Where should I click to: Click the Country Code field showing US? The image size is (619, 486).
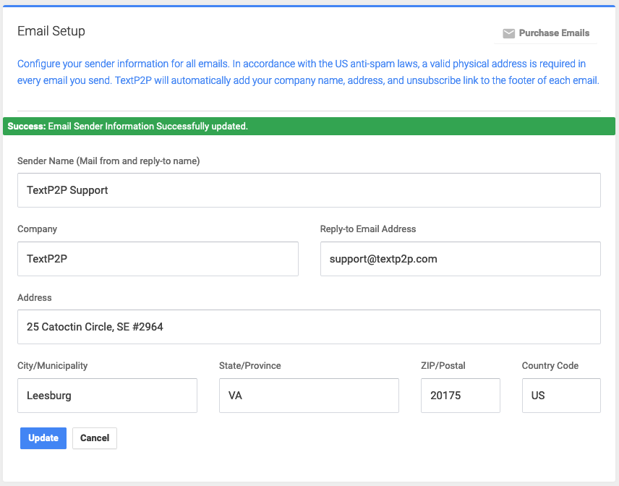(x=561, y=395)
